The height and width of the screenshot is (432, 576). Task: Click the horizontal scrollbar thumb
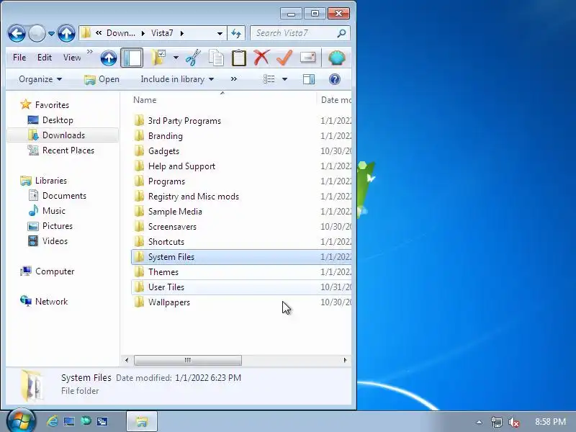tap(188, 360)
